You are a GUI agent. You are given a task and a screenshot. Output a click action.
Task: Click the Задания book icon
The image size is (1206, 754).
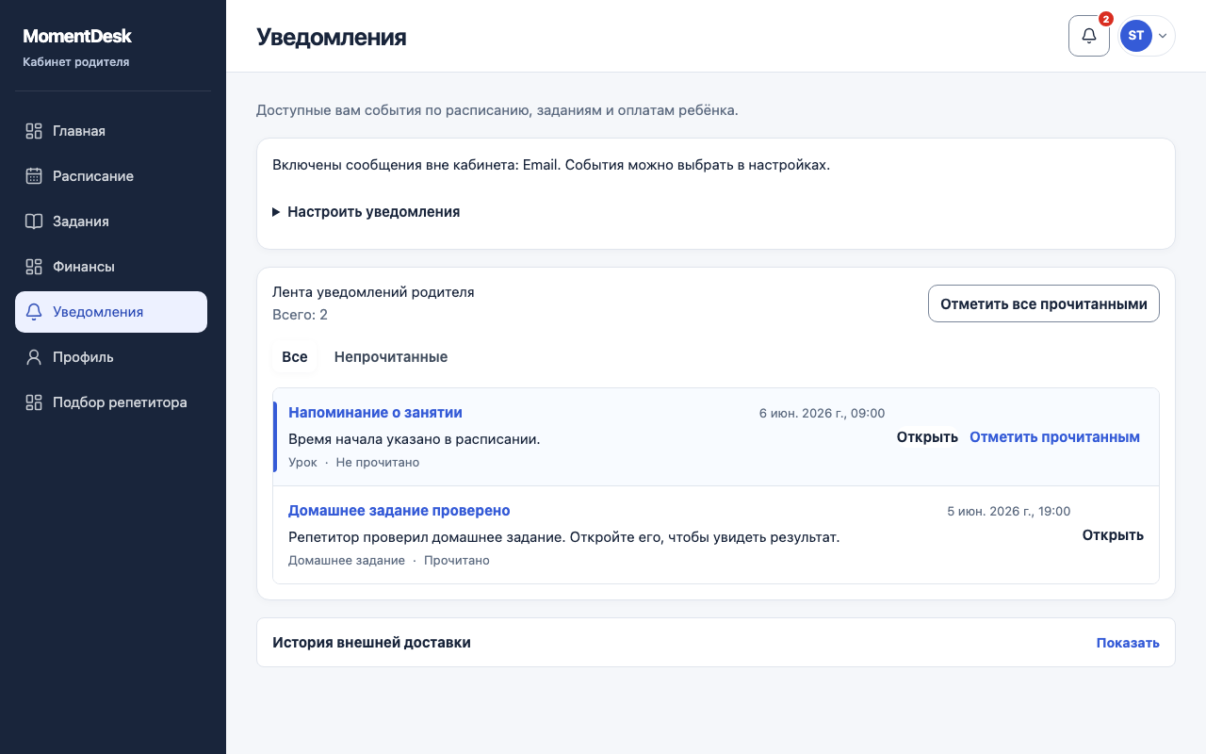pos(34,221)
